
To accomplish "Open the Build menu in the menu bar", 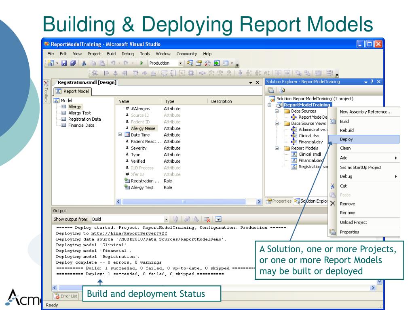I will (111, 54).
